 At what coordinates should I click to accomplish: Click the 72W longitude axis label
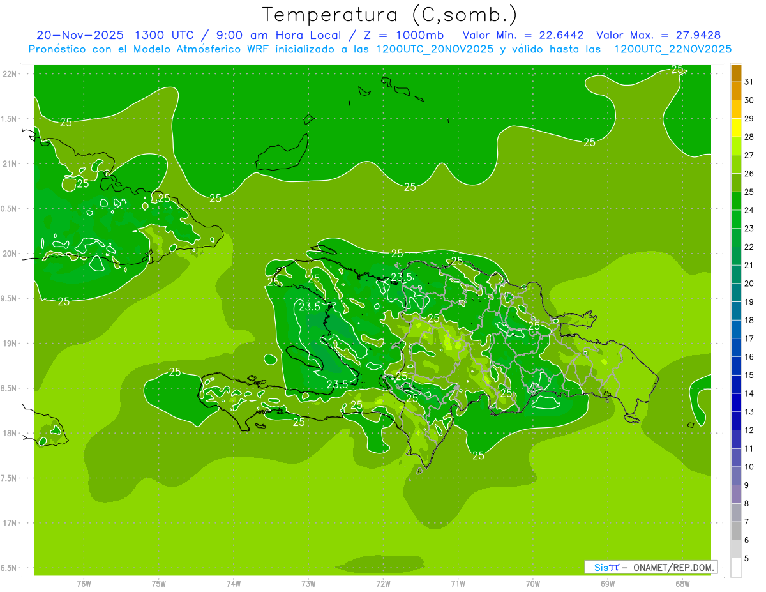click(383, 584)
